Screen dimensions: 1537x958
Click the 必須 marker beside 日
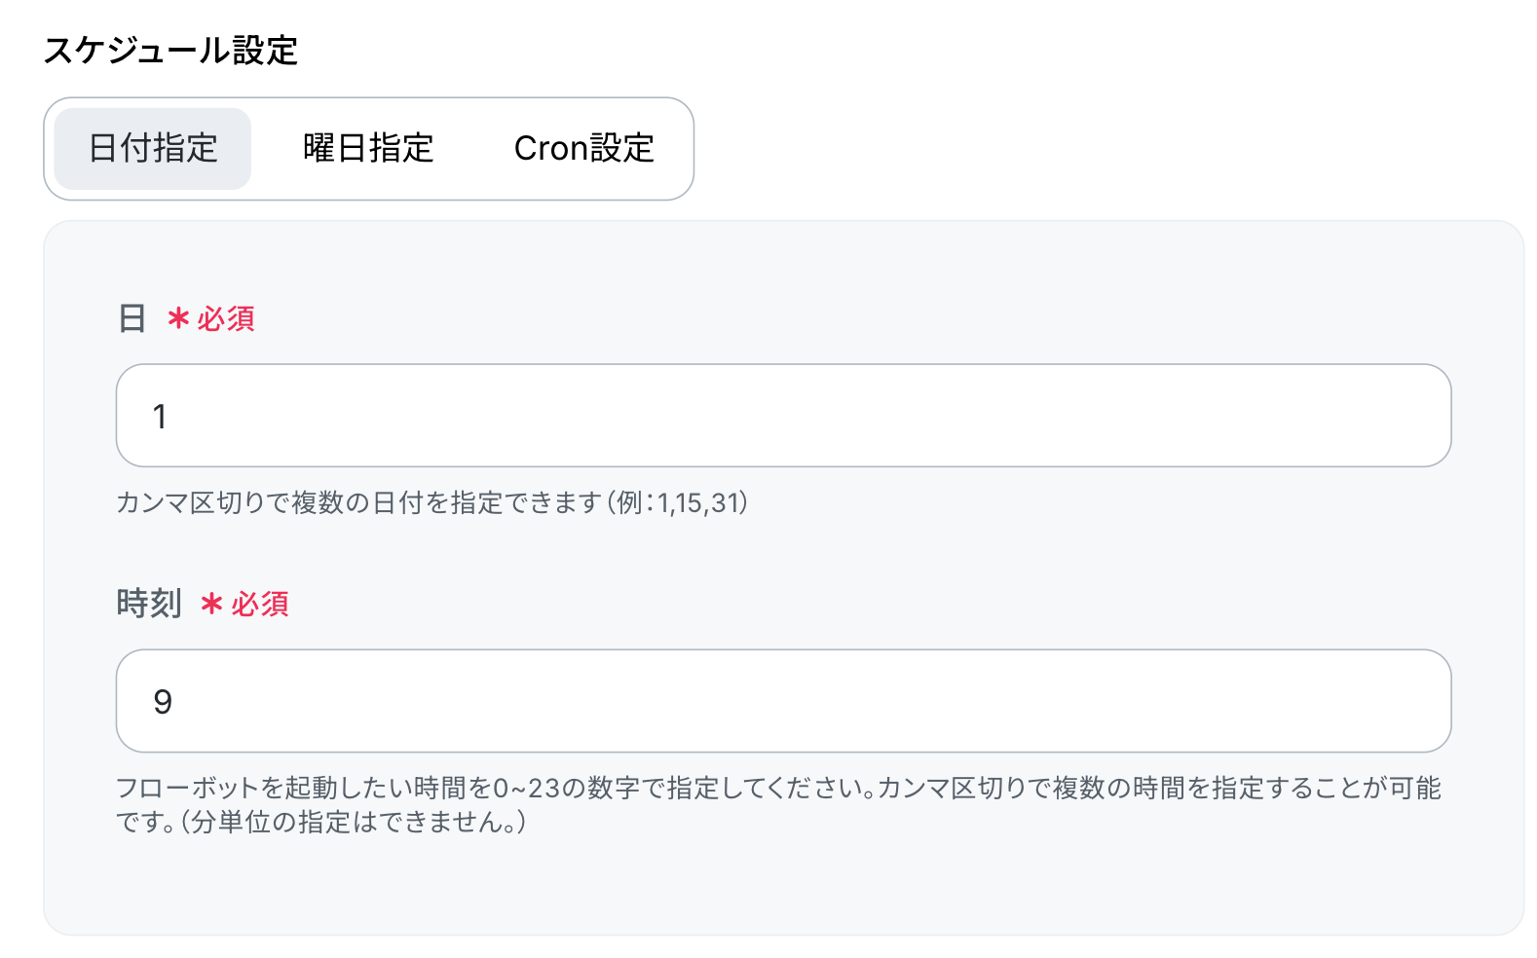[x=226, y=318]
